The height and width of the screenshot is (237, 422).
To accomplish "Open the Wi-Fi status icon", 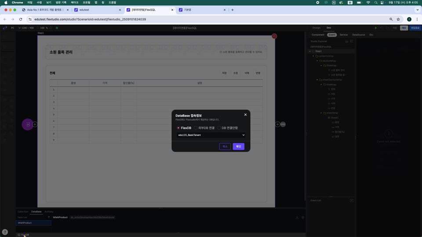I will click(368, 3).
